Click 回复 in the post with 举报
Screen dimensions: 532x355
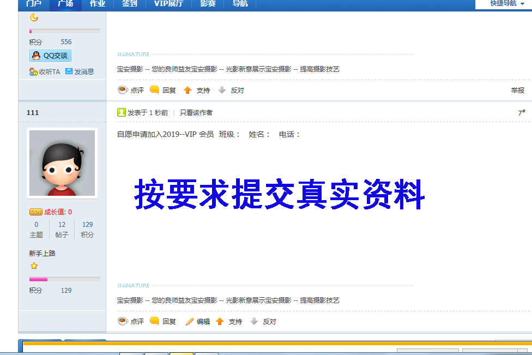point(163,91)
